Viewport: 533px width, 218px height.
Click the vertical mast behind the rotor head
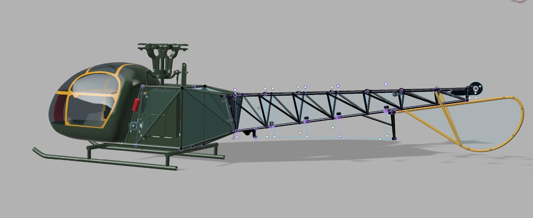click(x=183, y=75)
